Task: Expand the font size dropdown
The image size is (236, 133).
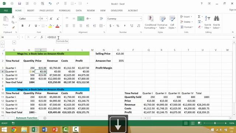Action: pyautogui.click(x=46, y=18)
